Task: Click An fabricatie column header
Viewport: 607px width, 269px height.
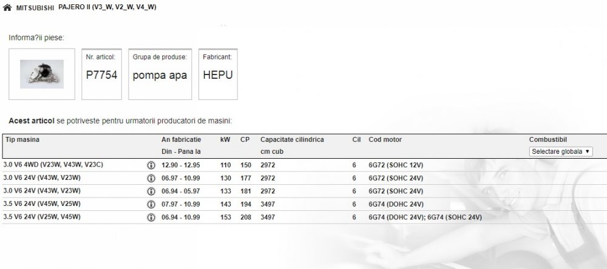Action: tap(181, 139)
